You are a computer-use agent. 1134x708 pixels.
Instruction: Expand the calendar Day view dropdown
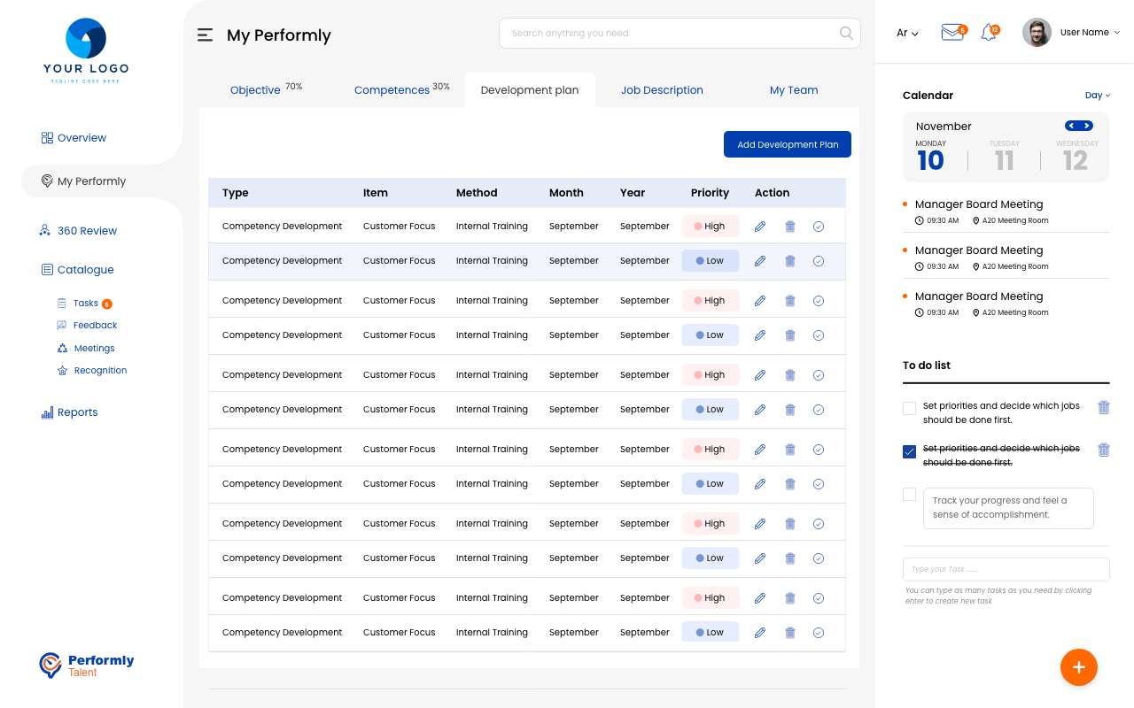coord(1097,96)
